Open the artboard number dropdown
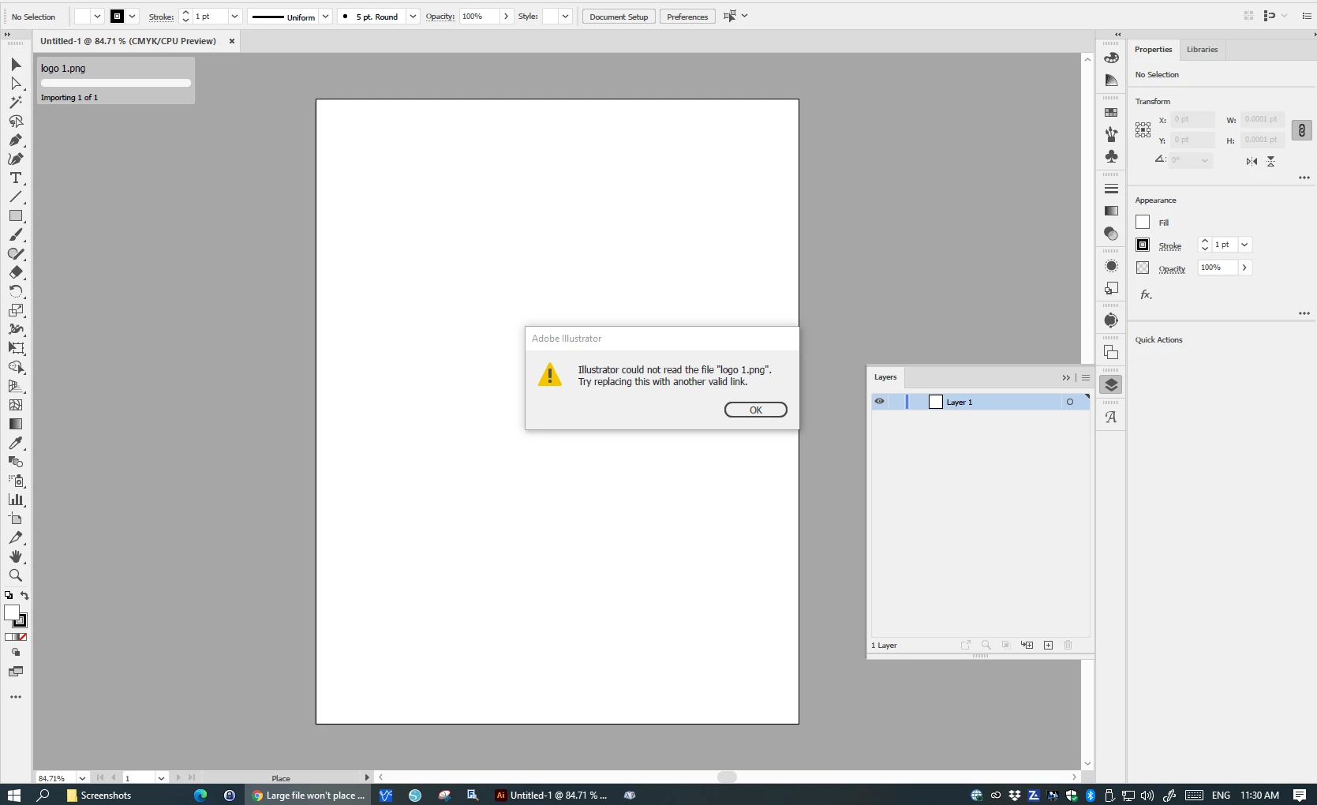1317x805 pixels. tap(161, 778)
